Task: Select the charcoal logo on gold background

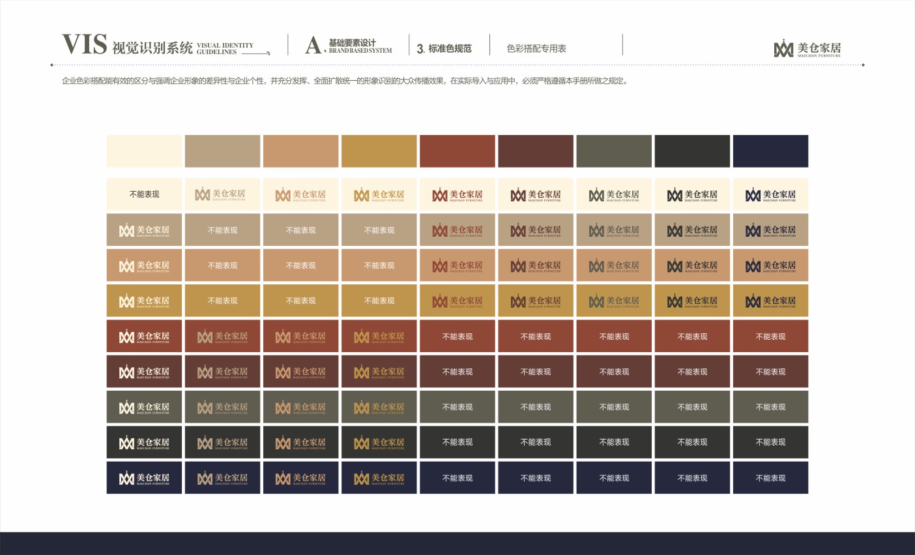Action: [x=692, y=301]
